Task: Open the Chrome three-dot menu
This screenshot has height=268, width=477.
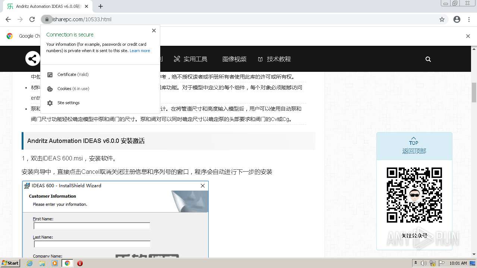Action: [x=469, y=19]
